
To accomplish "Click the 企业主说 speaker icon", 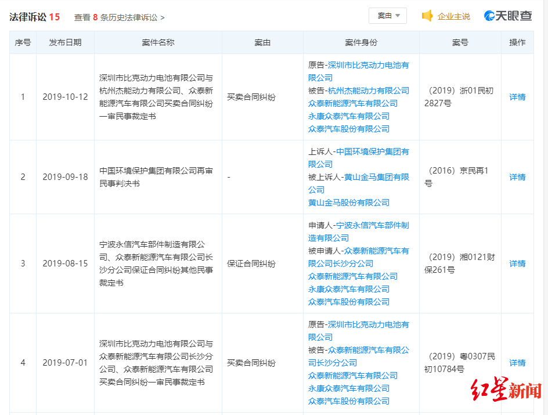I will tap(427, 16).
